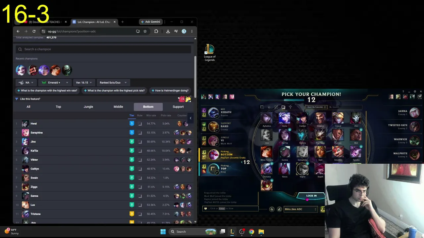The width and height of the screenshot is (424, 238).
Task: Switch to the Support position tab
Action: coord(178,107)
